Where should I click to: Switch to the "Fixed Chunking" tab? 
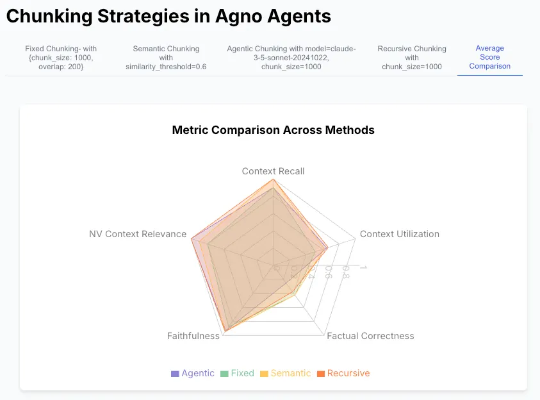click(x=61, y=57)
